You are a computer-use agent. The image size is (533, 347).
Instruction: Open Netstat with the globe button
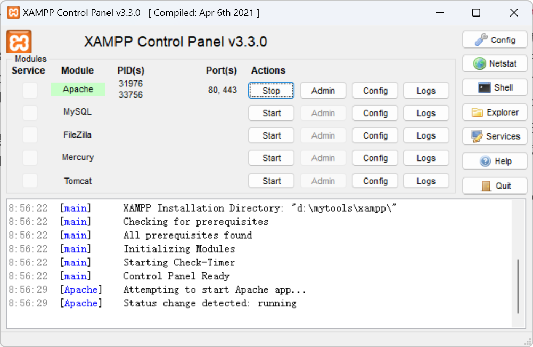click(495, 63)
